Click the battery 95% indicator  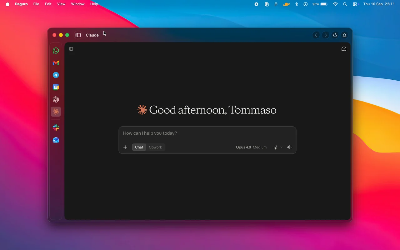320,4
